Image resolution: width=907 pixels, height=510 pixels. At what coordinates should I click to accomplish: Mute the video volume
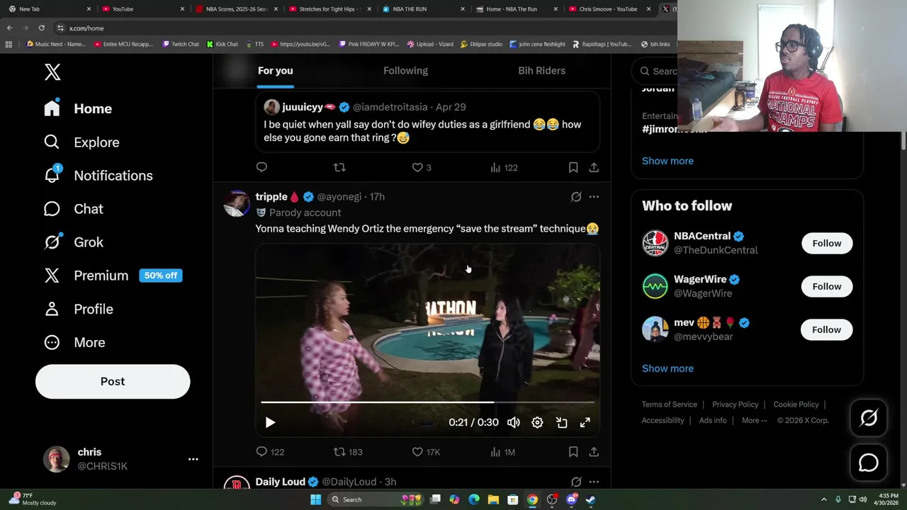514,422
